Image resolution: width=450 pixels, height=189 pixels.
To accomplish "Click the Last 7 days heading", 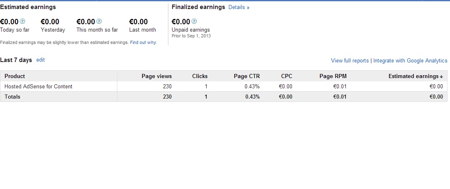I will click(x=16, y=60).
